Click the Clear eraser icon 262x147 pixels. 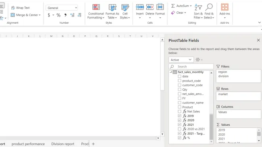pos(173,13)
